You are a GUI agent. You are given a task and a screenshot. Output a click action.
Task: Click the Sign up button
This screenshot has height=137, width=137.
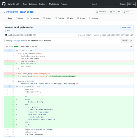coord(132,4)
